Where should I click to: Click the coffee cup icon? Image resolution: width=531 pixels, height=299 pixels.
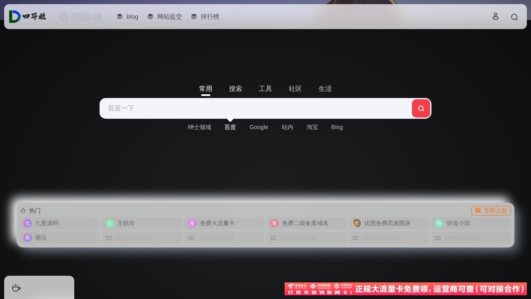click(16, 288)
